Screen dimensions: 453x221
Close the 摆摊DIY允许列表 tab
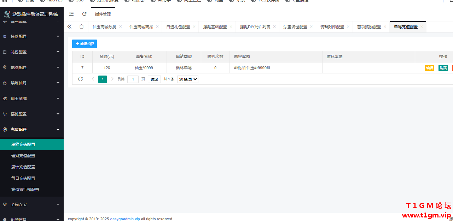[274, 26]
